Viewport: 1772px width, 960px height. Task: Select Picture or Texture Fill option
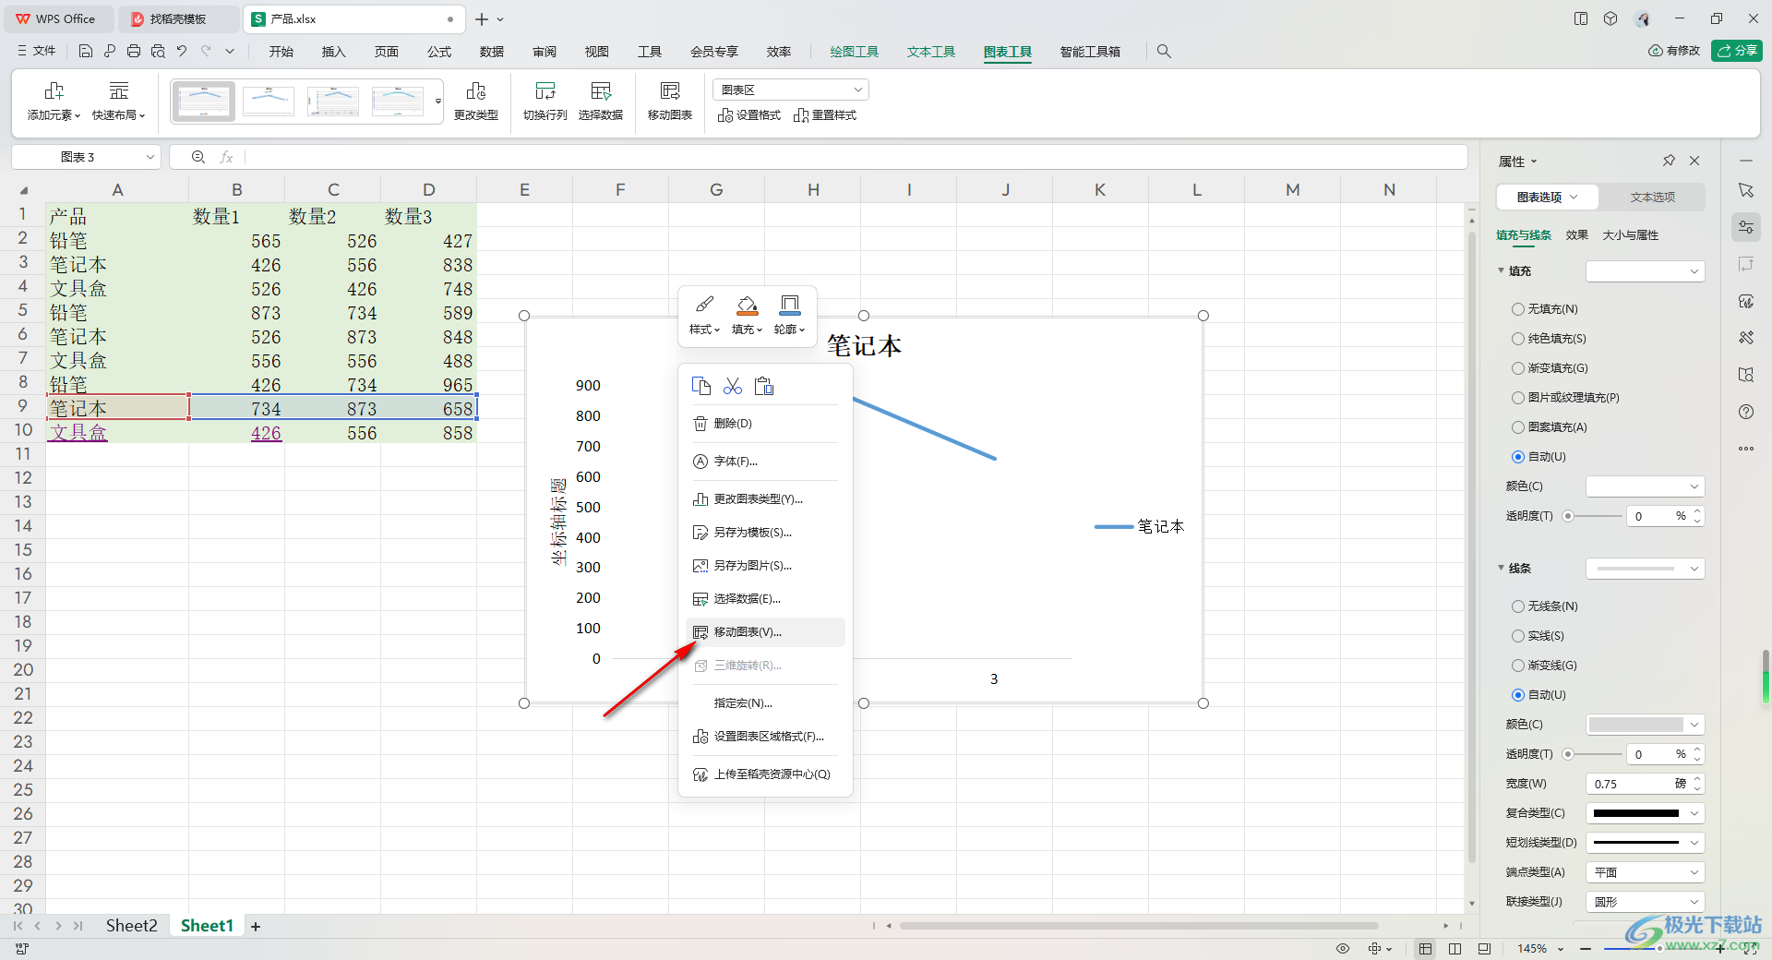tap(1518, 398)
